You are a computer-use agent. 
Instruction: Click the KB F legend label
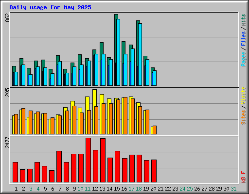pos(243,177)
